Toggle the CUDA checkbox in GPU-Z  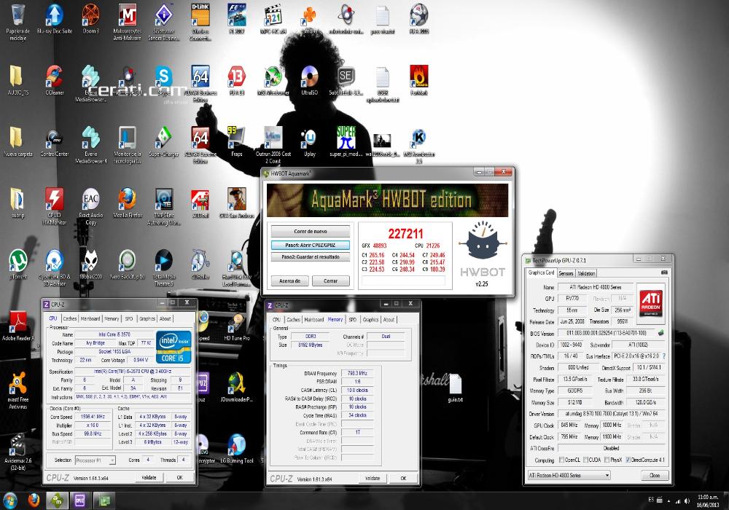click(x=586, y=460)
